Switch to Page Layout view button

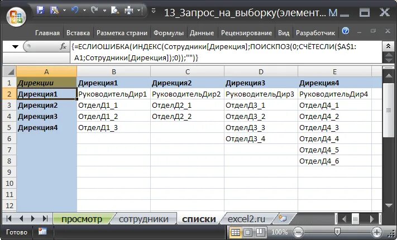pyautogui.click(x=248, y=232)
